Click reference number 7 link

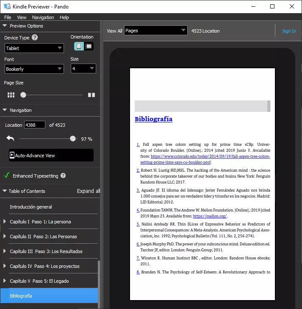click(x=138, y=258)
